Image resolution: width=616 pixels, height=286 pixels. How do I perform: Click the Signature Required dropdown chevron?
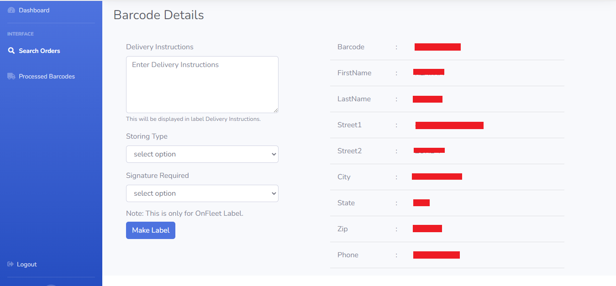pyautogui.click(x=274, y=193)
